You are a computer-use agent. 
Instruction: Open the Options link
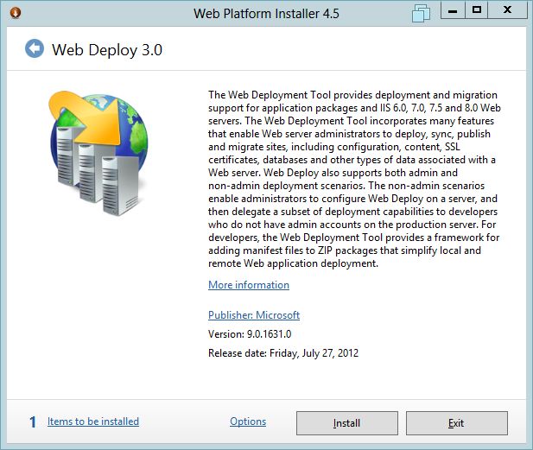[x=248, y=421]
